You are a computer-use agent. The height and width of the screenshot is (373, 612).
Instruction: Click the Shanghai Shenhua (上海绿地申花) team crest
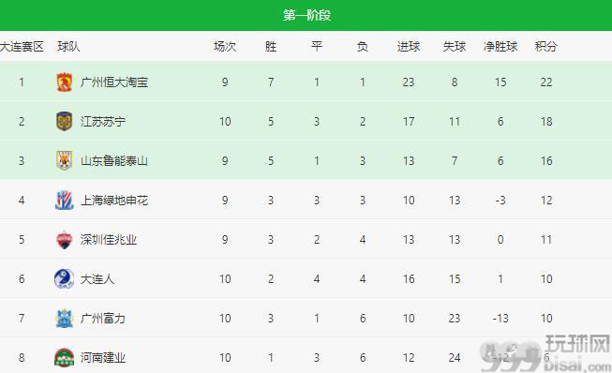click(65, 201)
